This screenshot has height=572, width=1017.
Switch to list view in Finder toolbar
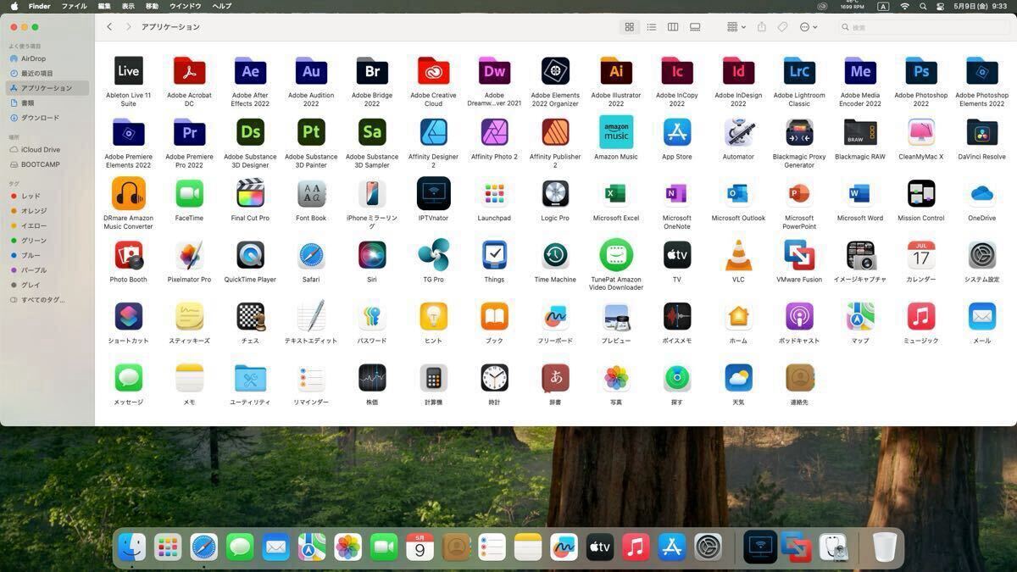652,27
